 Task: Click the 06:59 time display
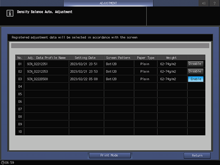tap(9, 162)
